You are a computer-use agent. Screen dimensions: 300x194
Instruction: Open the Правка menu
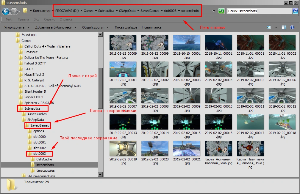[x=23, y=19]
